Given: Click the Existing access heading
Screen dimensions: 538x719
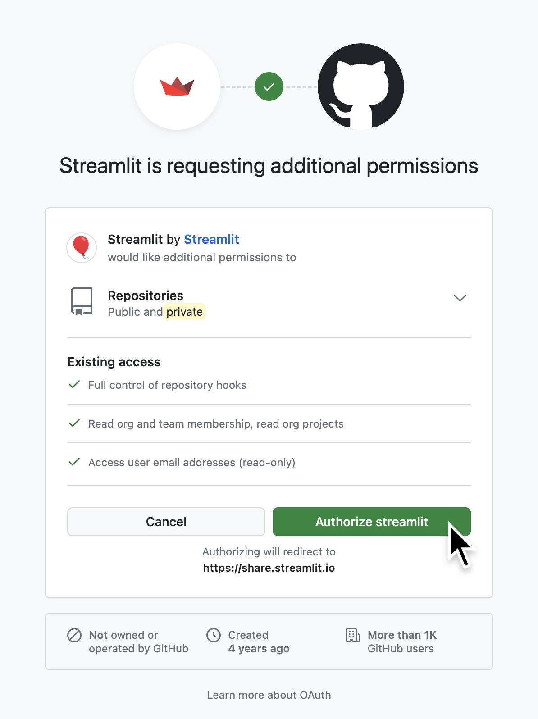Looking at the screenshot, I should (x=114, y=362).
